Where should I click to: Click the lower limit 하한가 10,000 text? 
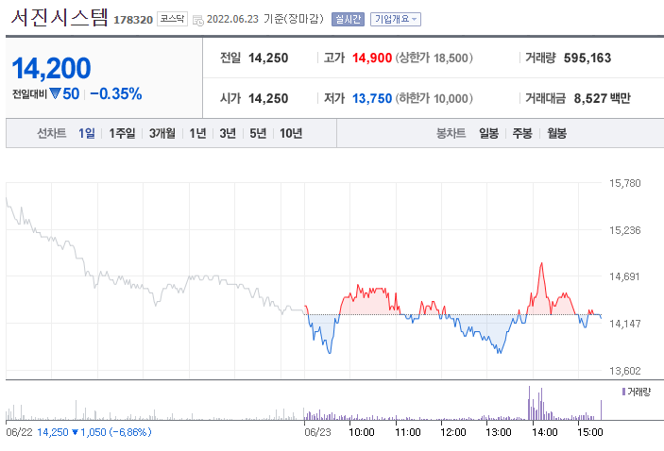(434, 98)
